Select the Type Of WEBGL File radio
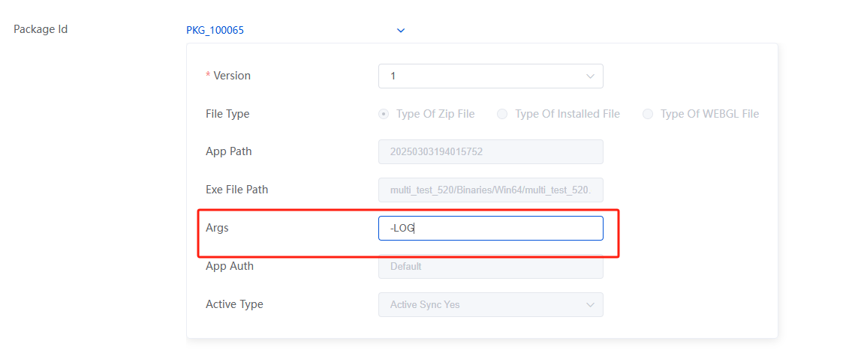 tap(648, 114)
